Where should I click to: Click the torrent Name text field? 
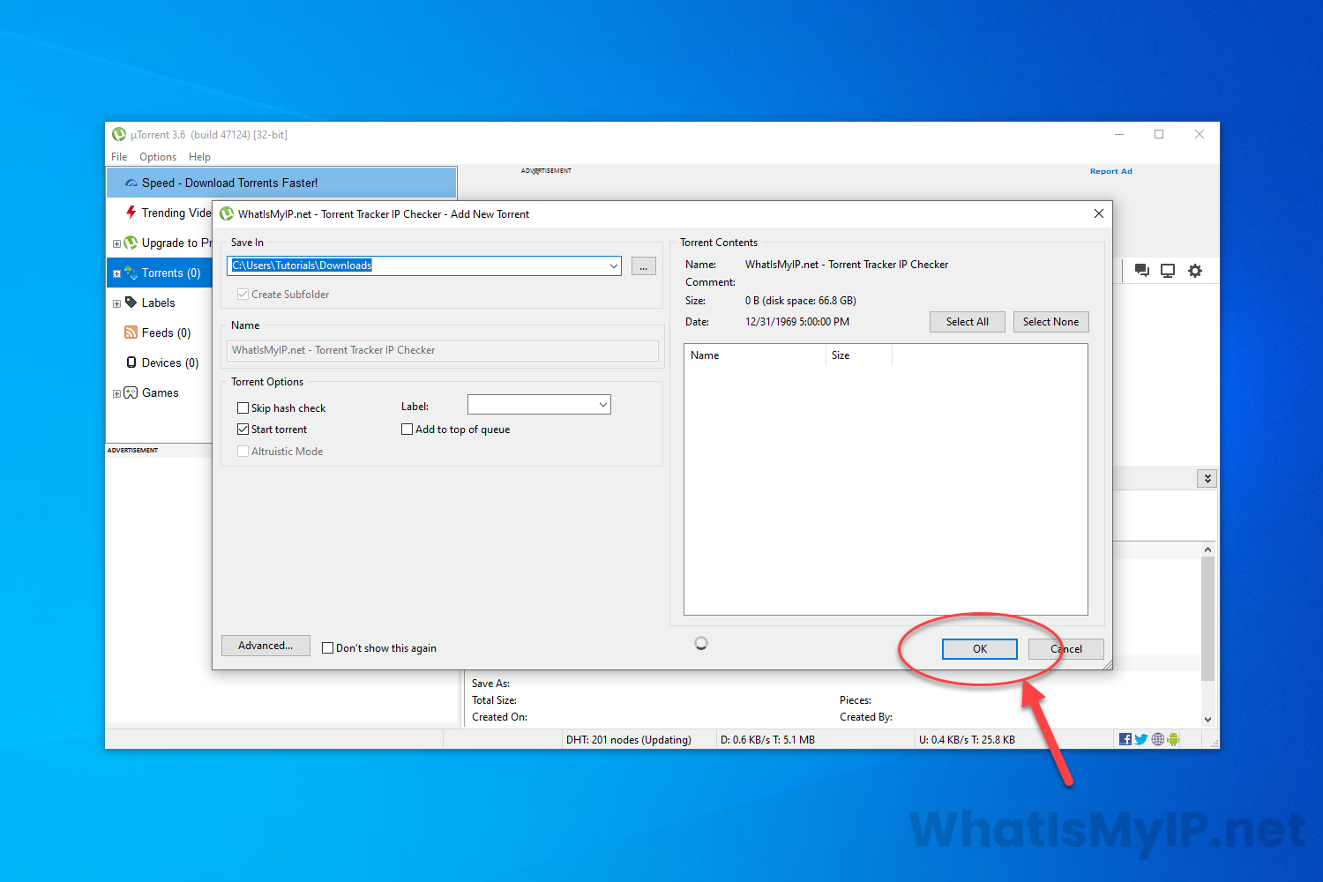pos(443,350)
